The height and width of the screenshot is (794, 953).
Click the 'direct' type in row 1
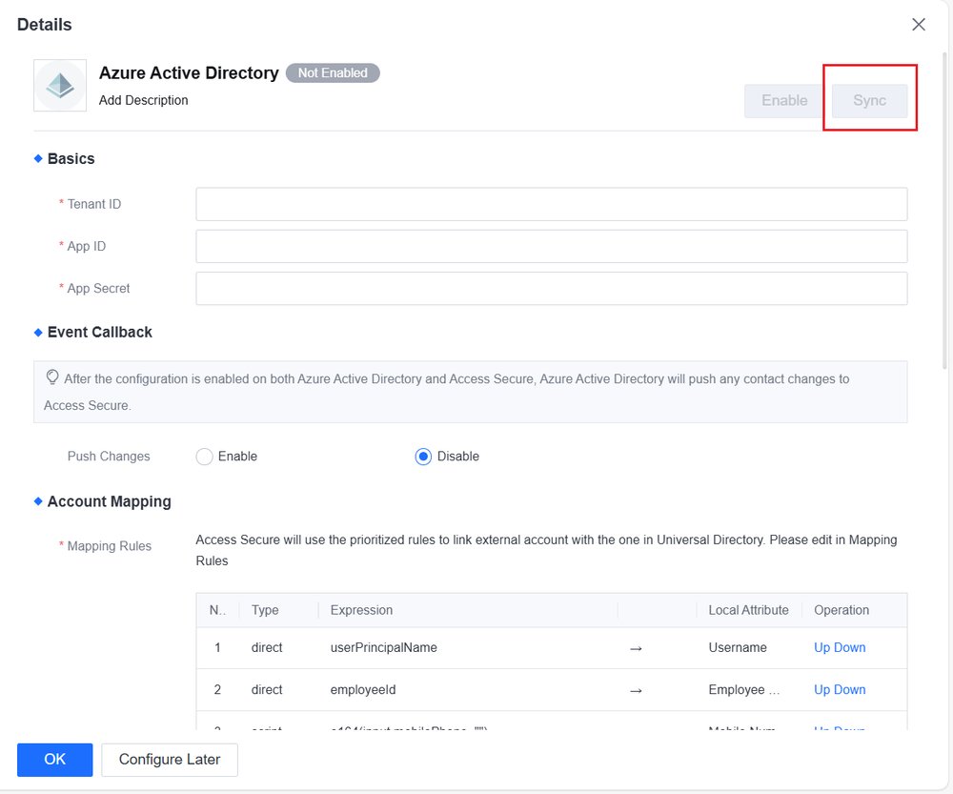coord(267,647)
